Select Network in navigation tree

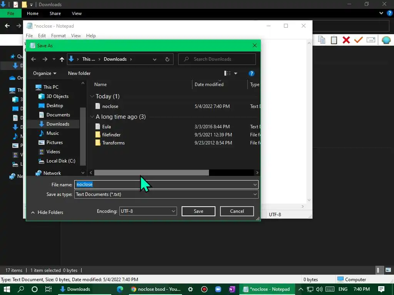[x=48, y=173]
